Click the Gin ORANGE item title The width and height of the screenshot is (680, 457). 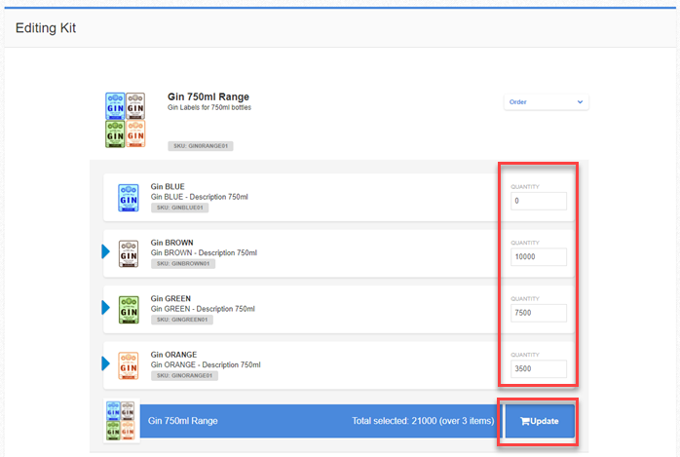click(174, 355)
